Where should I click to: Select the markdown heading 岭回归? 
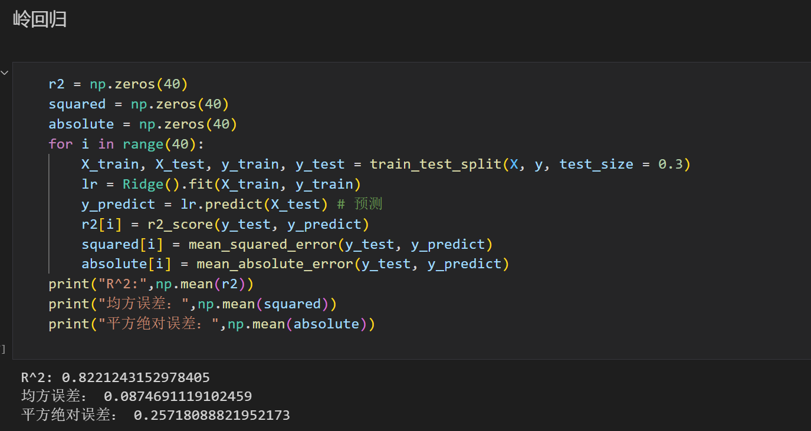[40, 19]
